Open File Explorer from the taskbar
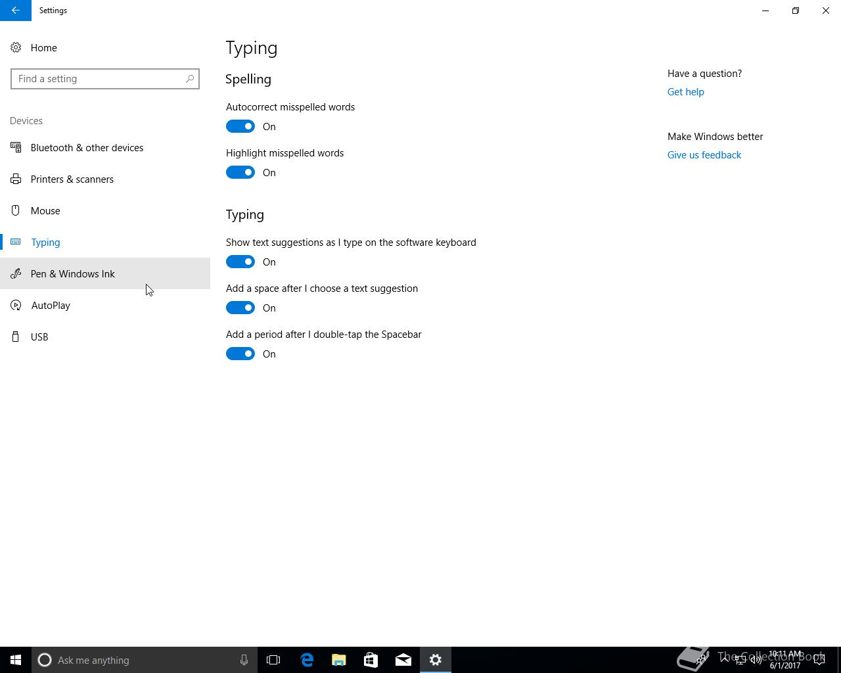Viewport: 841px width, 673px height. (339, 660)
